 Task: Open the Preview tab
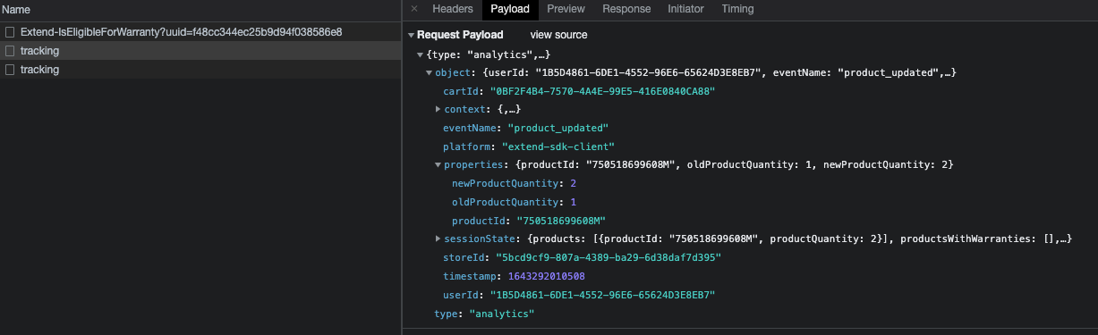click(566, 9)
